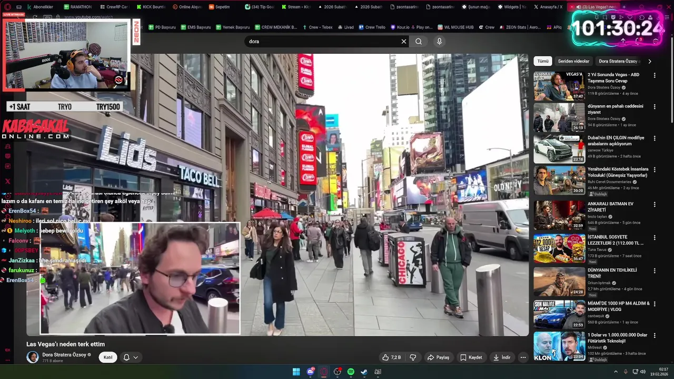Image resolution: width=674 pixels, height=379 pixels.
Task: Open options for Dubai'nin EN ÇILGIN video
Action: pos(655,138)
